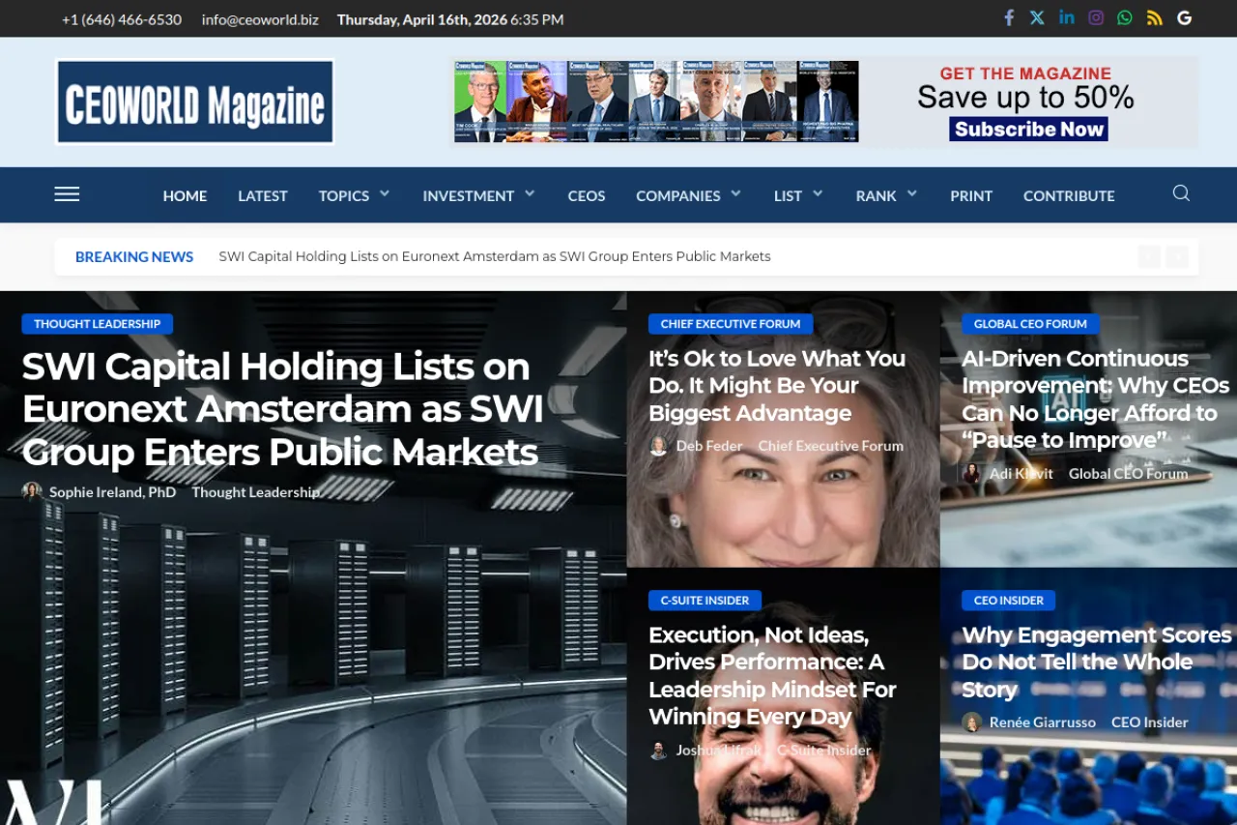Open the Latest menu item
Viewport: 1237px width, 825px height.
pyautogui.click(x=263, y=195)
